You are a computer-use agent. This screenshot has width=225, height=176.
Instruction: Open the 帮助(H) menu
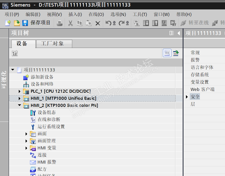coord(184,14)
